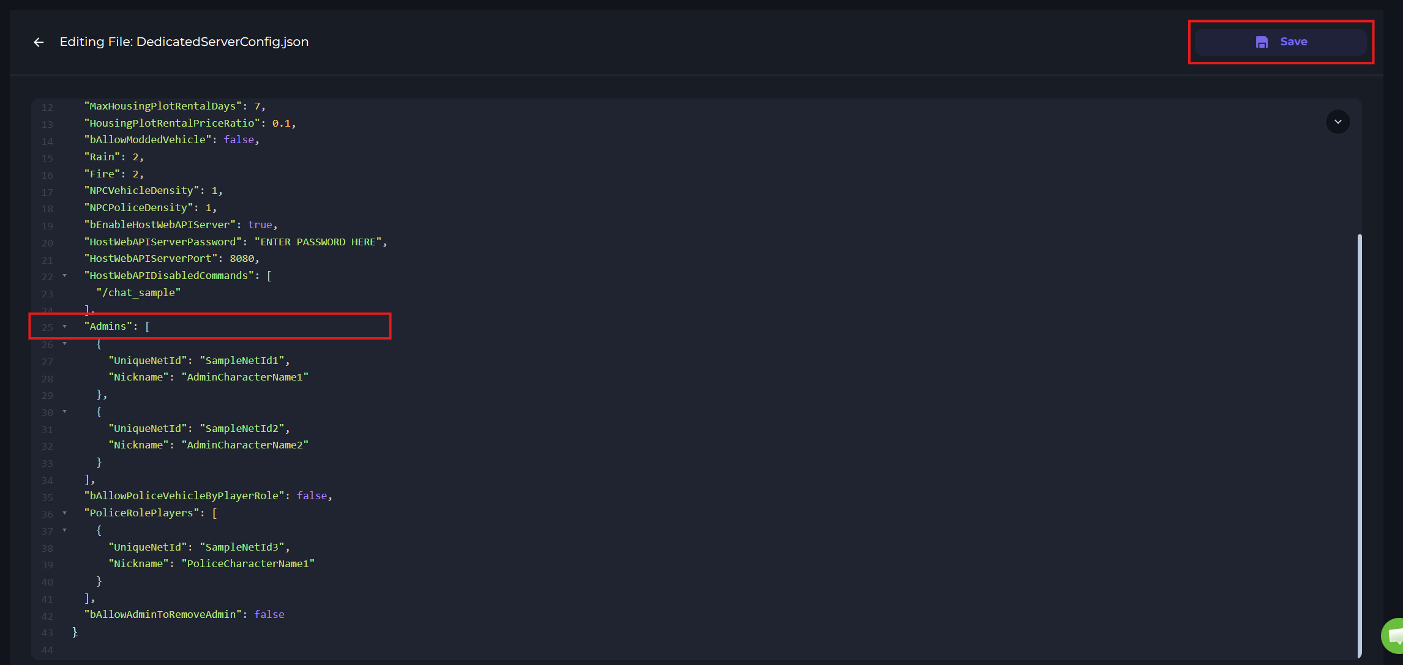Screen dimensions: 1403x665
Task: Click the 8080 port value
Action: [x=242, y=259]
